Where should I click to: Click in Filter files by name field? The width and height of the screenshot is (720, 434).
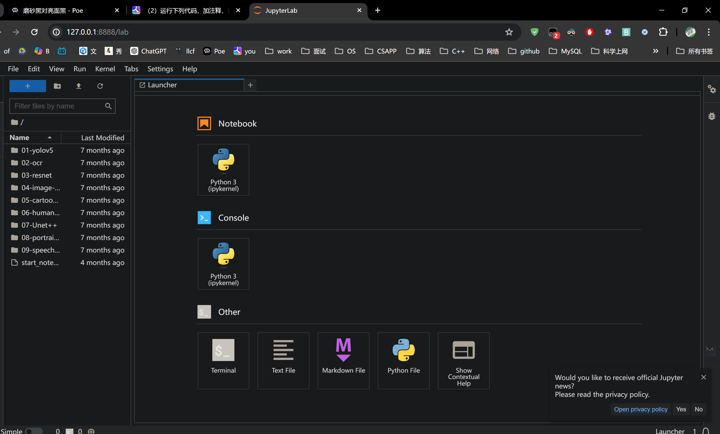[62, 106]
